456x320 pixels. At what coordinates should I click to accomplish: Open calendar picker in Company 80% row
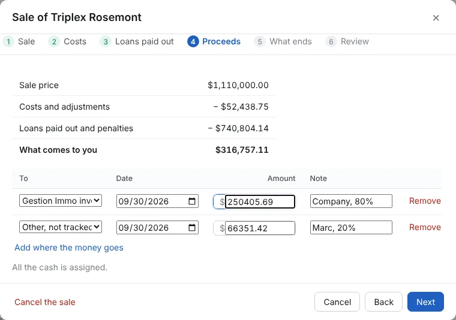(192, 201)
